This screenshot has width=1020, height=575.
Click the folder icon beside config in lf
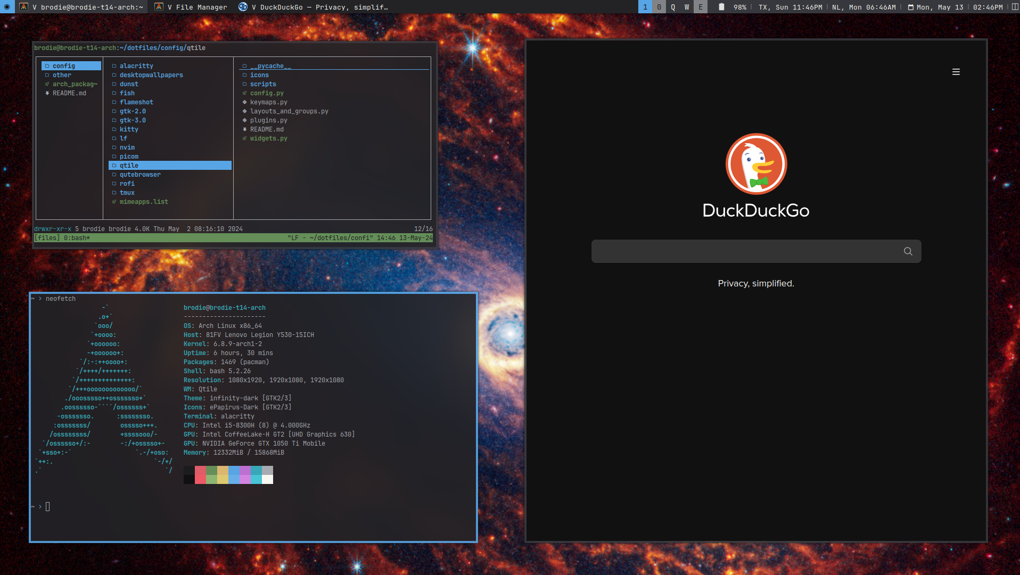(x=47, y=66)
